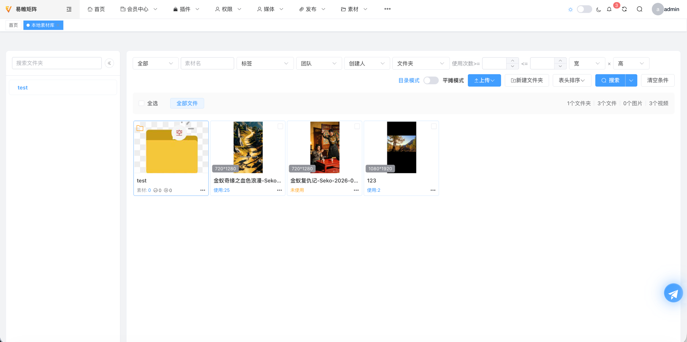This screenshot has height=342, width=687.
Task: Click the 3个视频 count text
Action: tap(658, 103)
